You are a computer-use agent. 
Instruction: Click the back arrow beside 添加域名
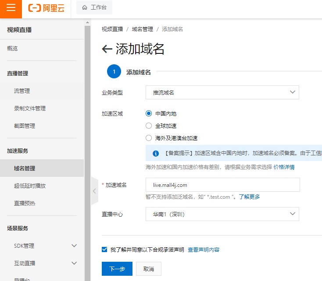107,49
